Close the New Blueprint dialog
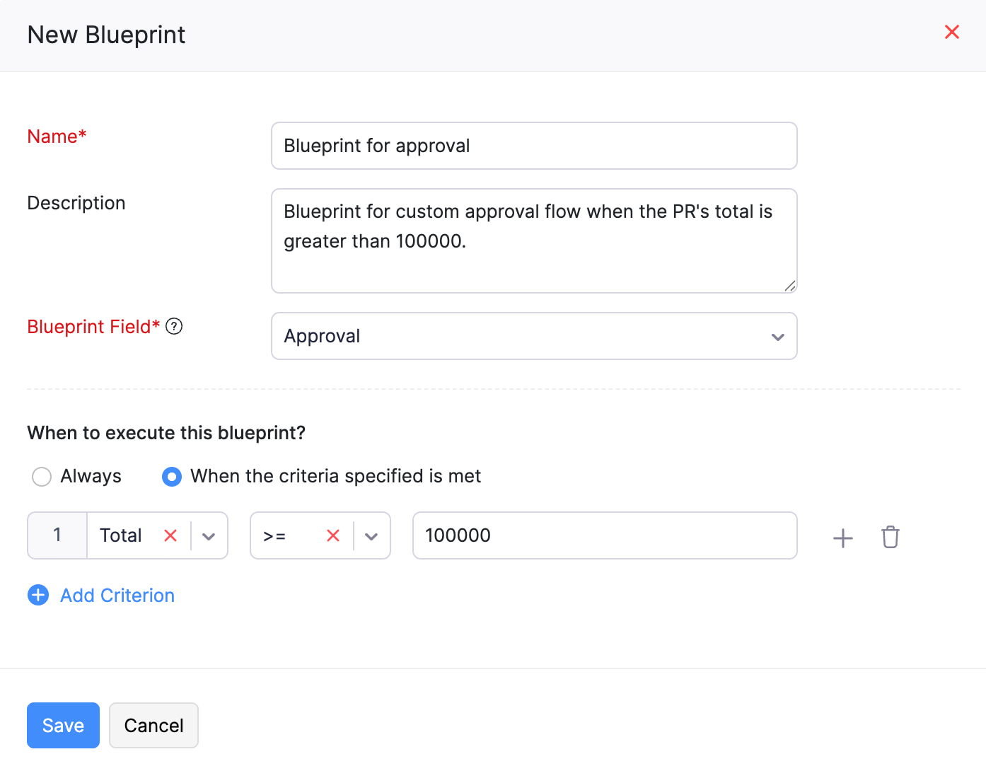The width and height of the screenshot is (986, 771). tap(951, 32)
